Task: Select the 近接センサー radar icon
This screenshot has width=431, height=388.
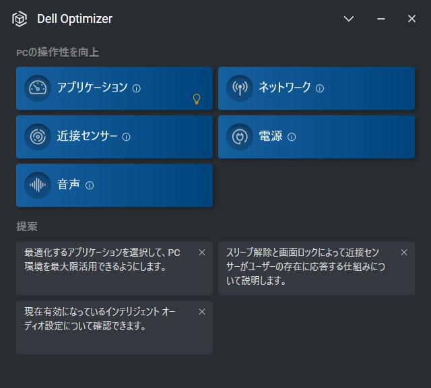Action: (38, 137)
